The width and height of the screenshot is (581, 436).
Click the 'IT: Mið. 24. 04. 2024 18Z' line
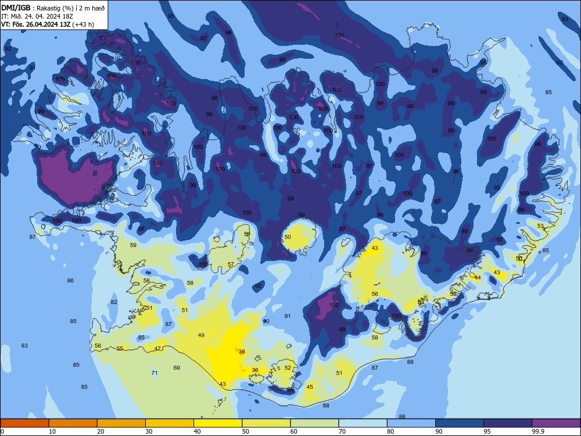37,16
